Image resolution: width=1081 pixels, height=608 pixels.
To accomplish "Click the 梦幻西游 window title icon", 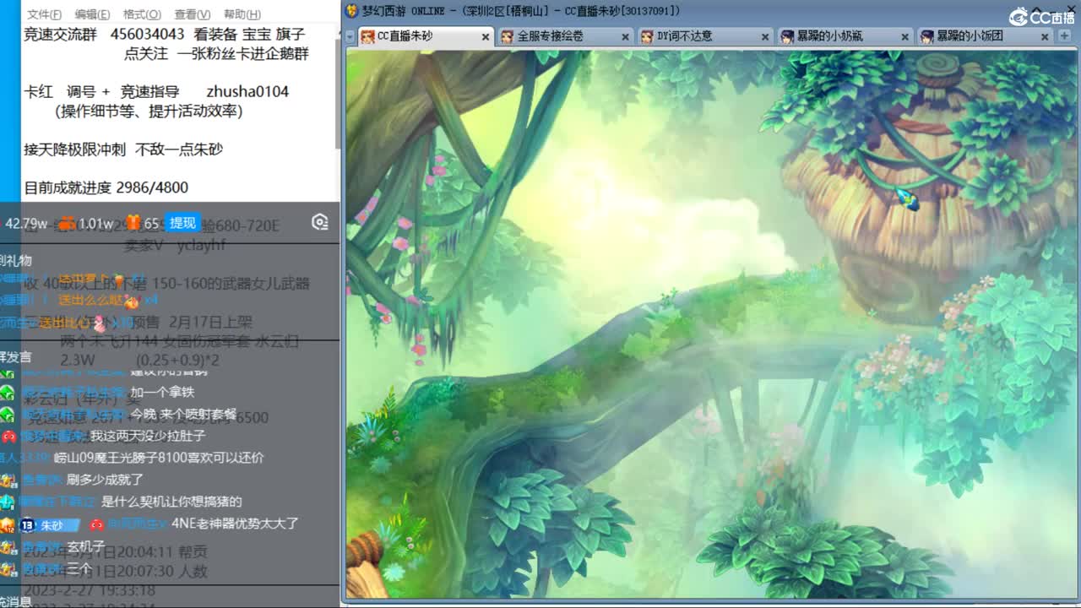I will tap(352, 11).
